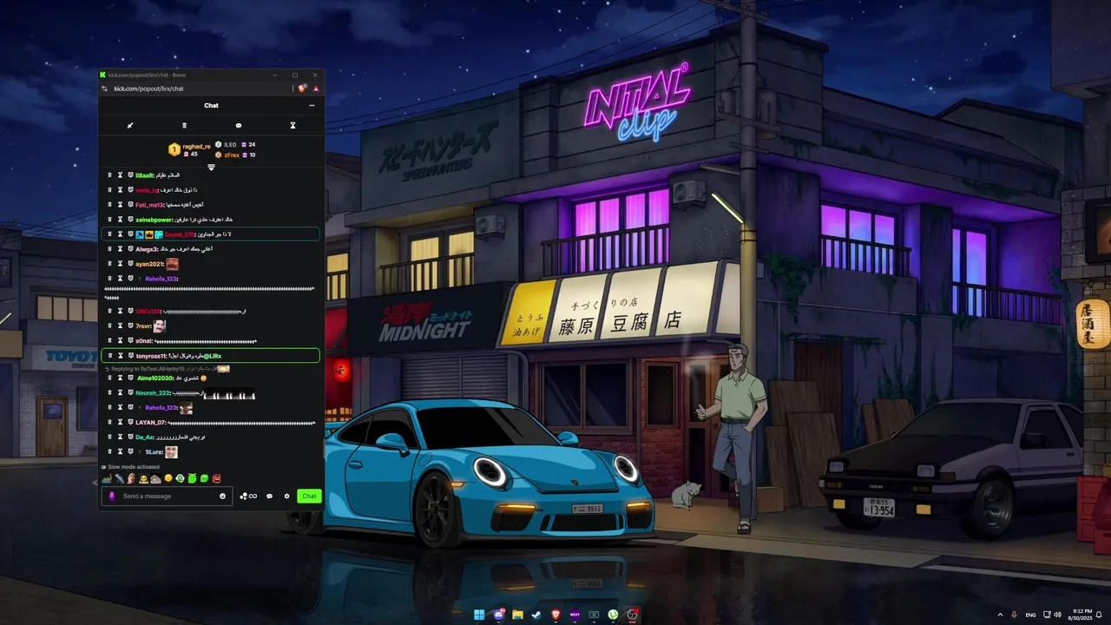Click the ENG language indicator

click(1031, 615)
